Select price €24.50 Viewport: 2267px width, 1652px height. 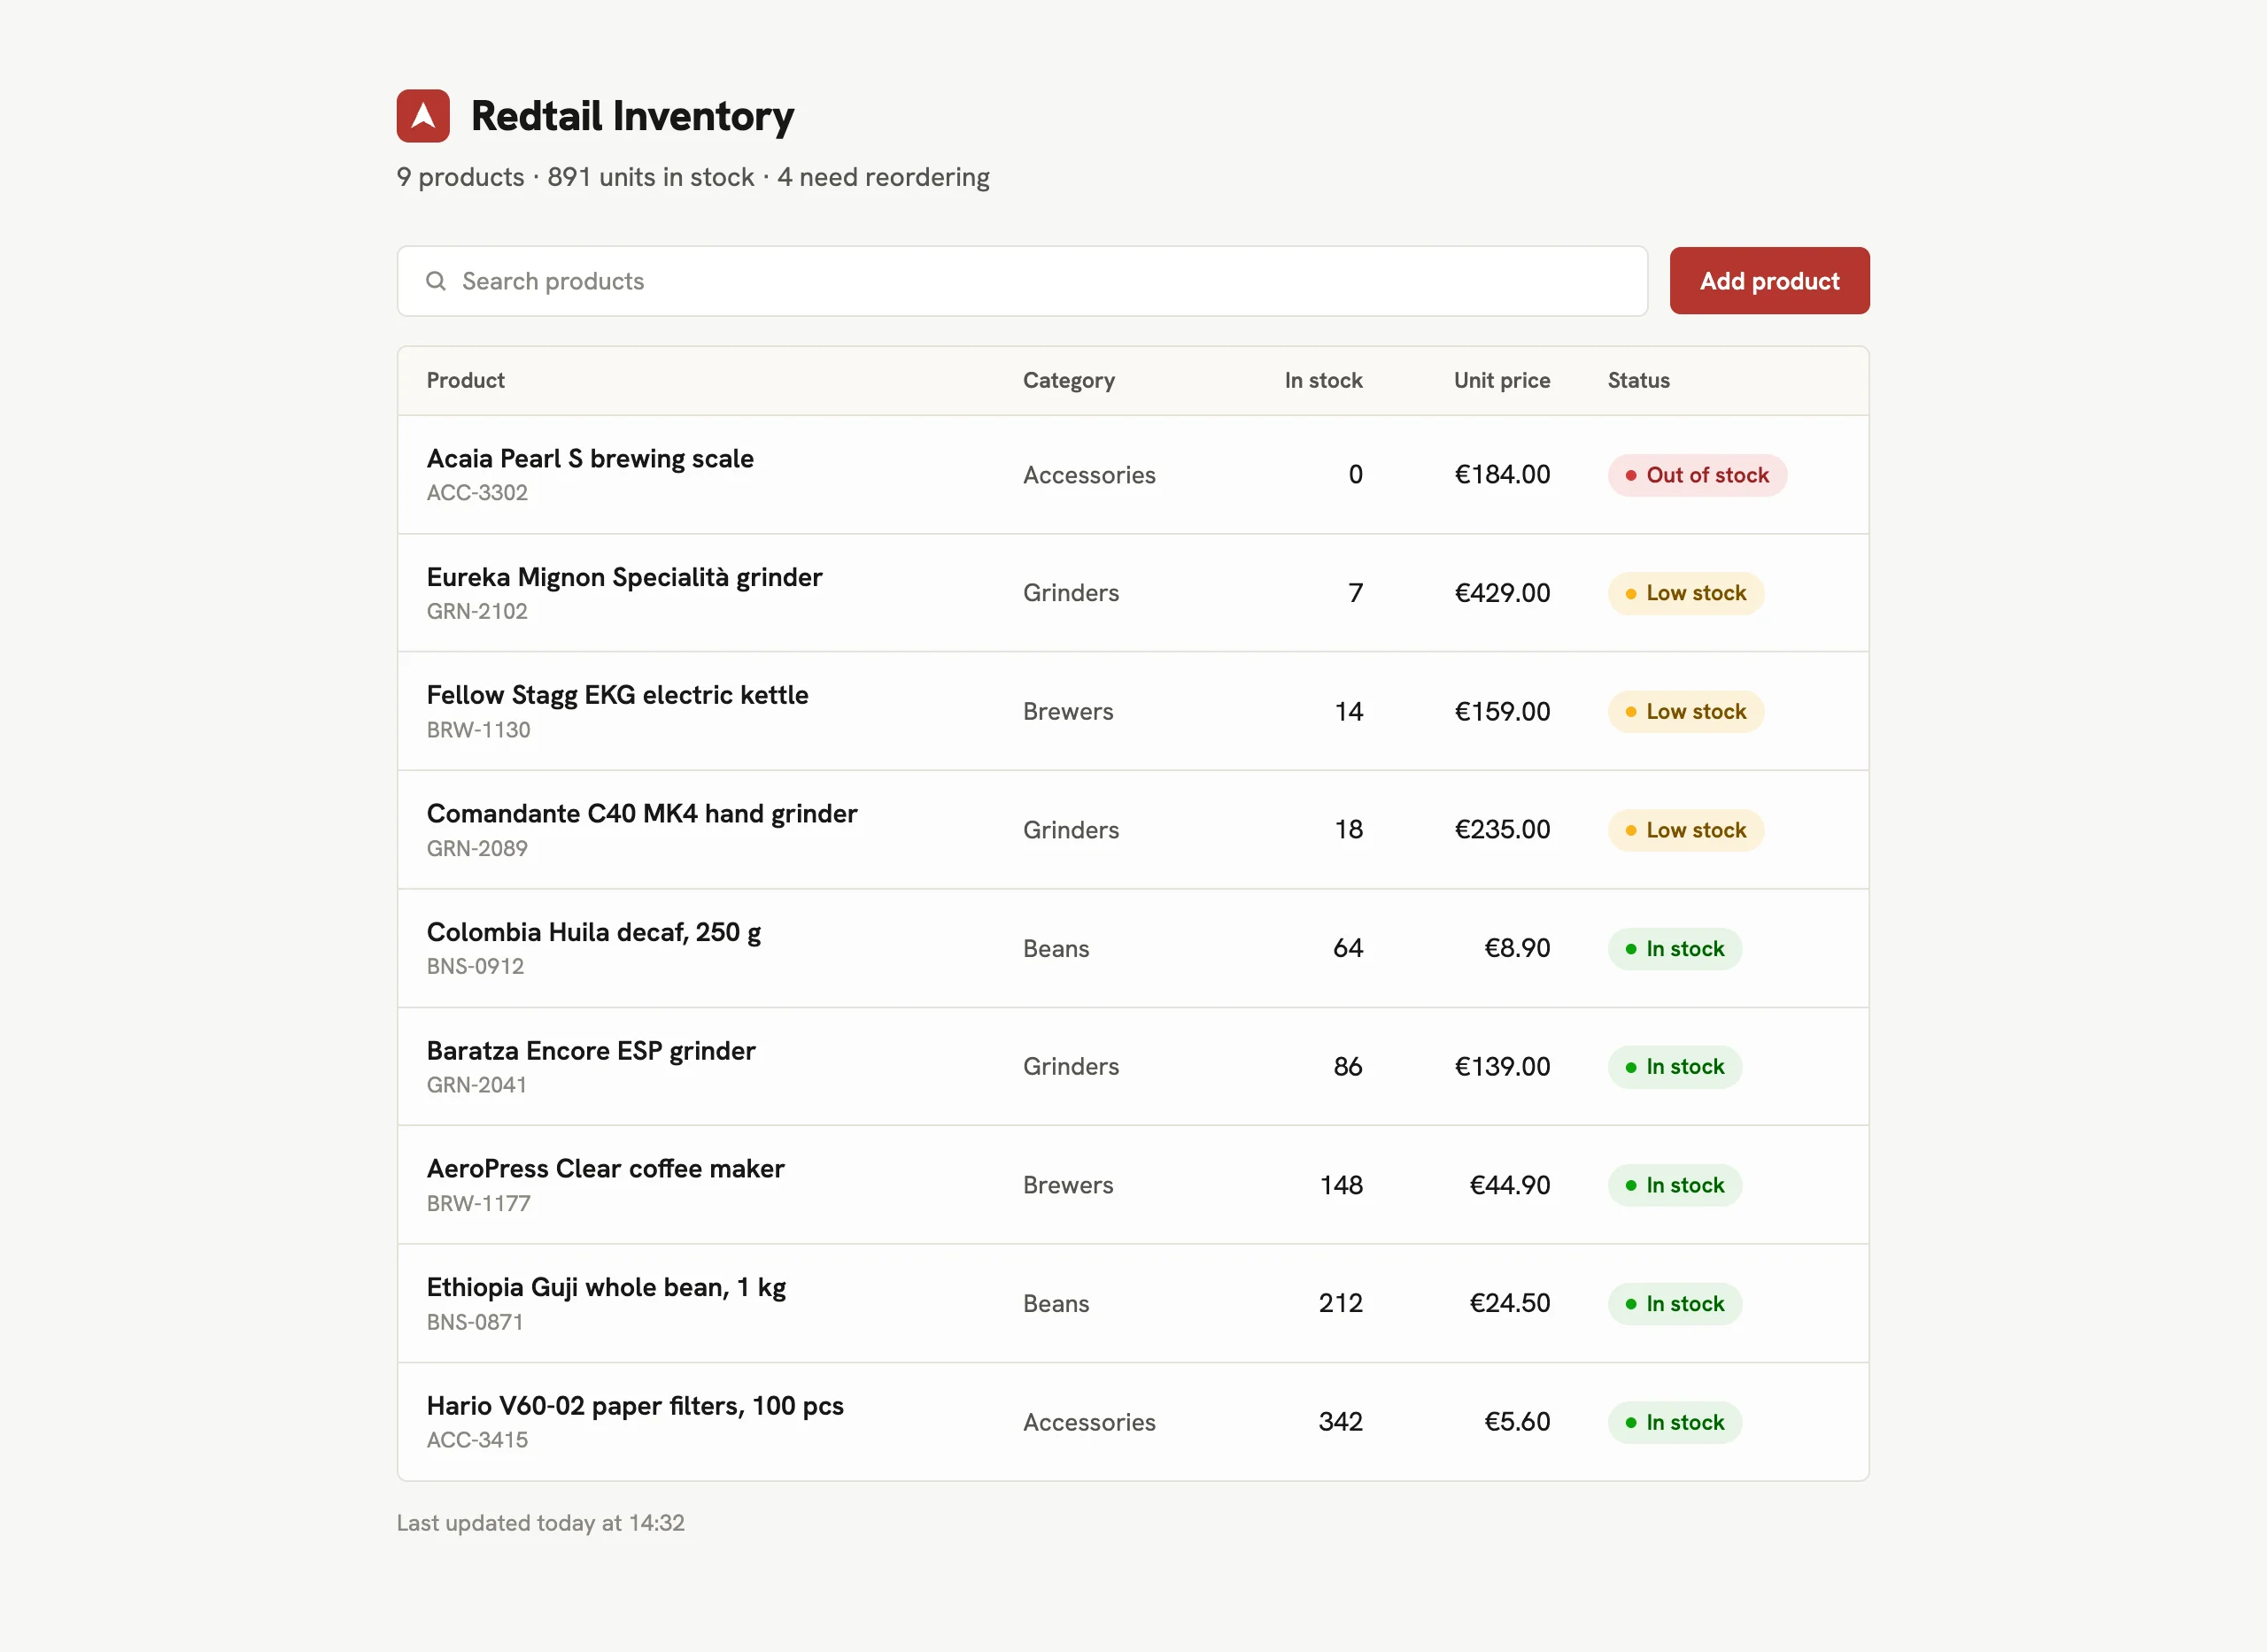(x=1510, y=1303)
